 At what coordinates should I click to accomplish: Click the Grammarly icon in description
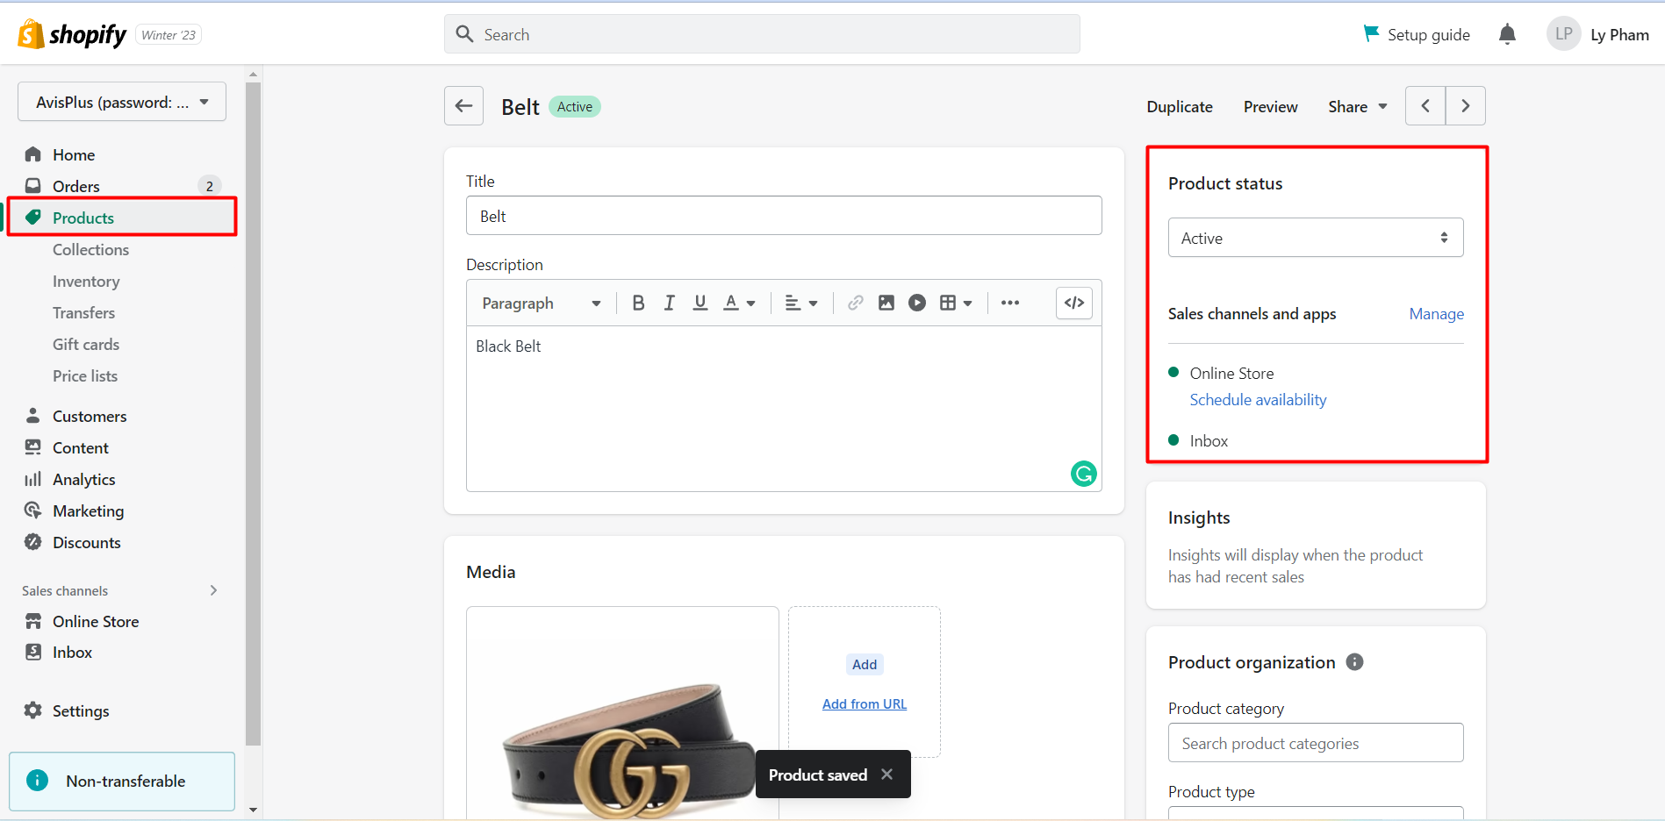coord(1084,474)
